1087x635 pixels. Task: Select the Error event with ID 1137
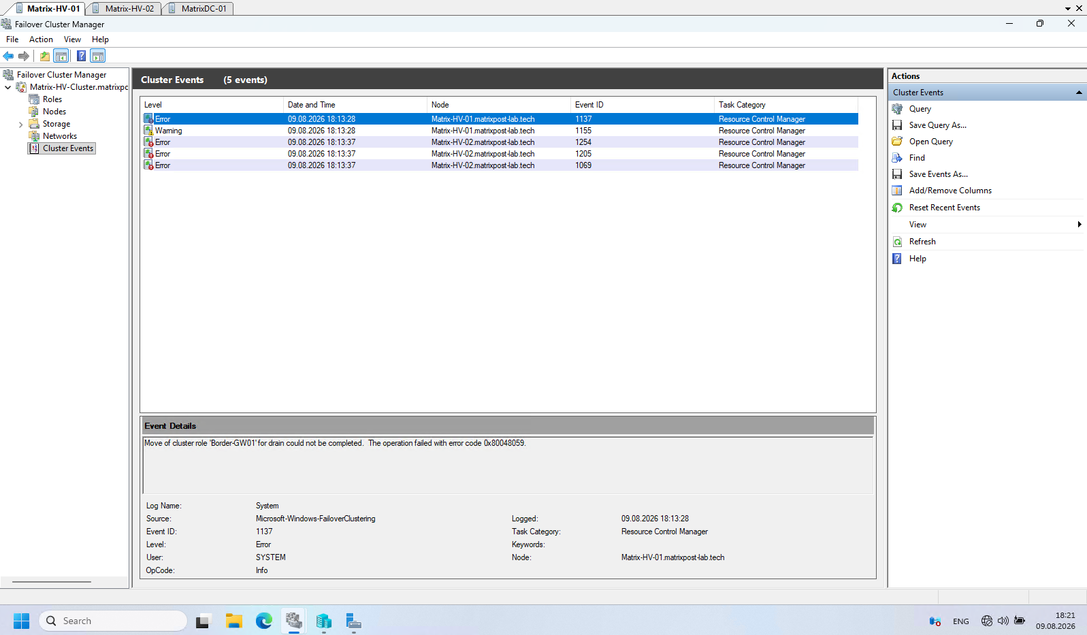click(500, 119)
